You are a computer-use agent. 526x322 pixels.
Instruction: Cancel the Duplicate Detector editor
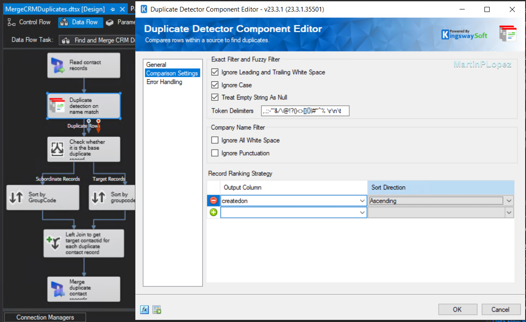pyautogui.click(x=501, y=309)
